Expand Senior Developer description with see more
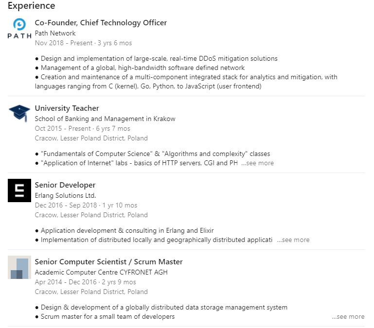The height and width of the screenshot is (328, 374). point(293,240)
